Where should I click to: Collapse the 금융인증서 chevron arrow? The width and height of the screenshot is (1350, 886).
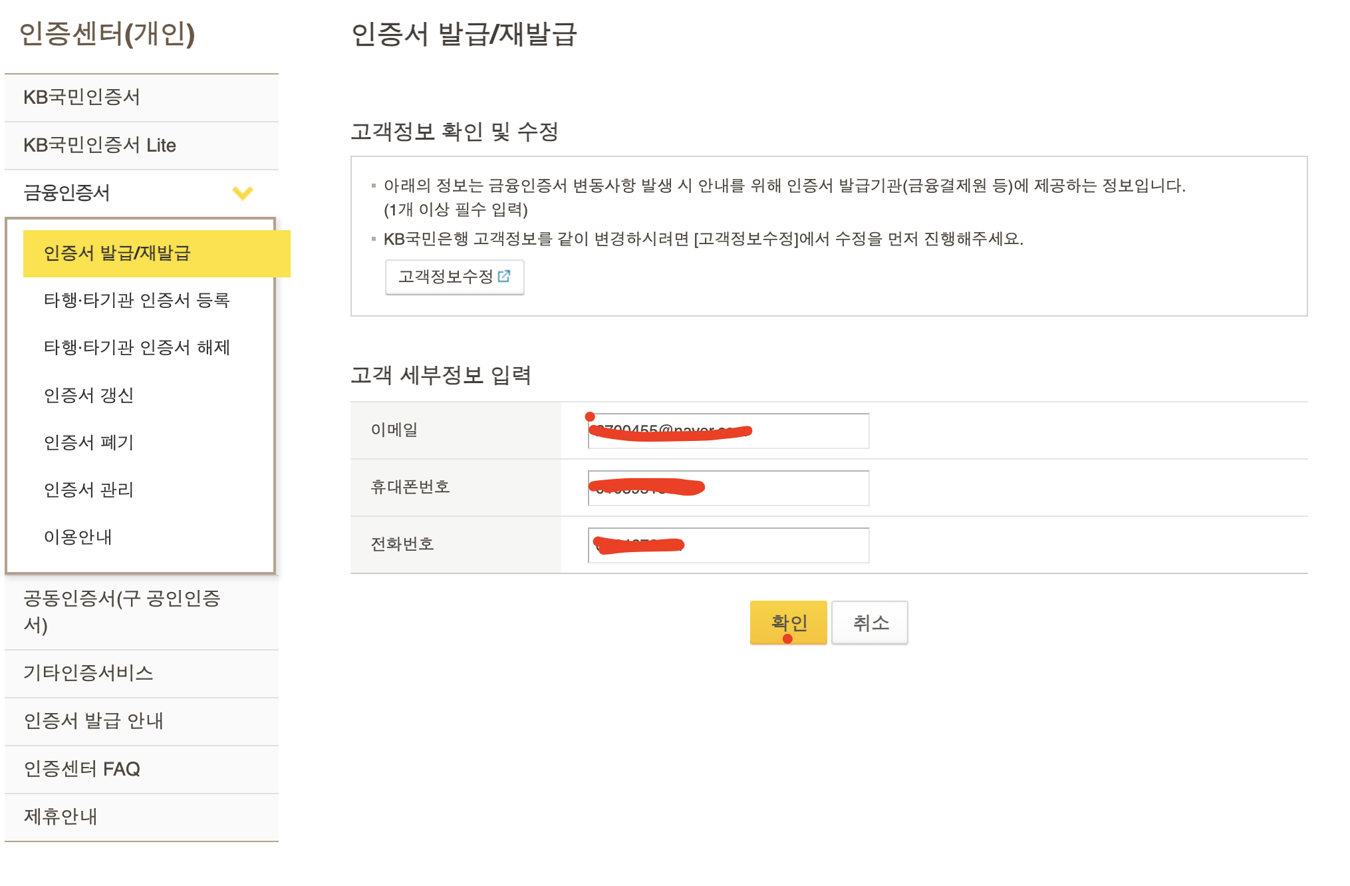(242, 193)
